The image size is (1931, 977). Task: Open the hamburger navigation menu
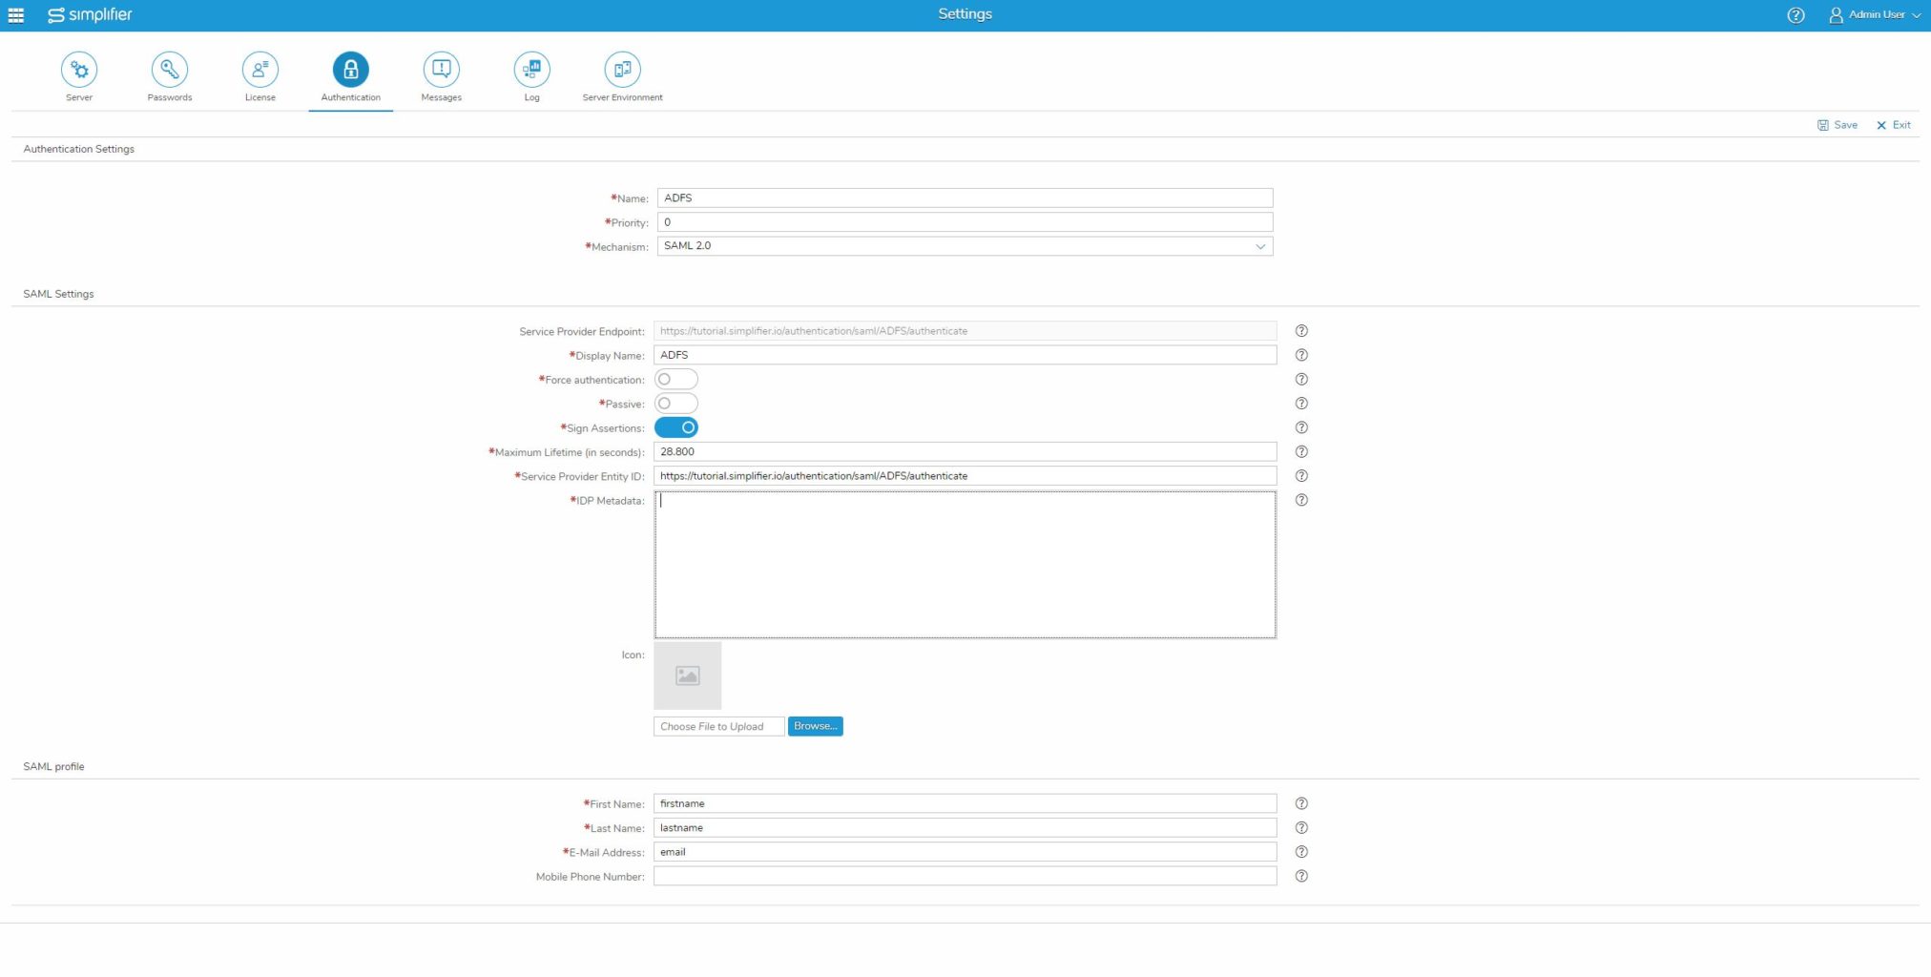pyautogui.click(x=15, y=14)
